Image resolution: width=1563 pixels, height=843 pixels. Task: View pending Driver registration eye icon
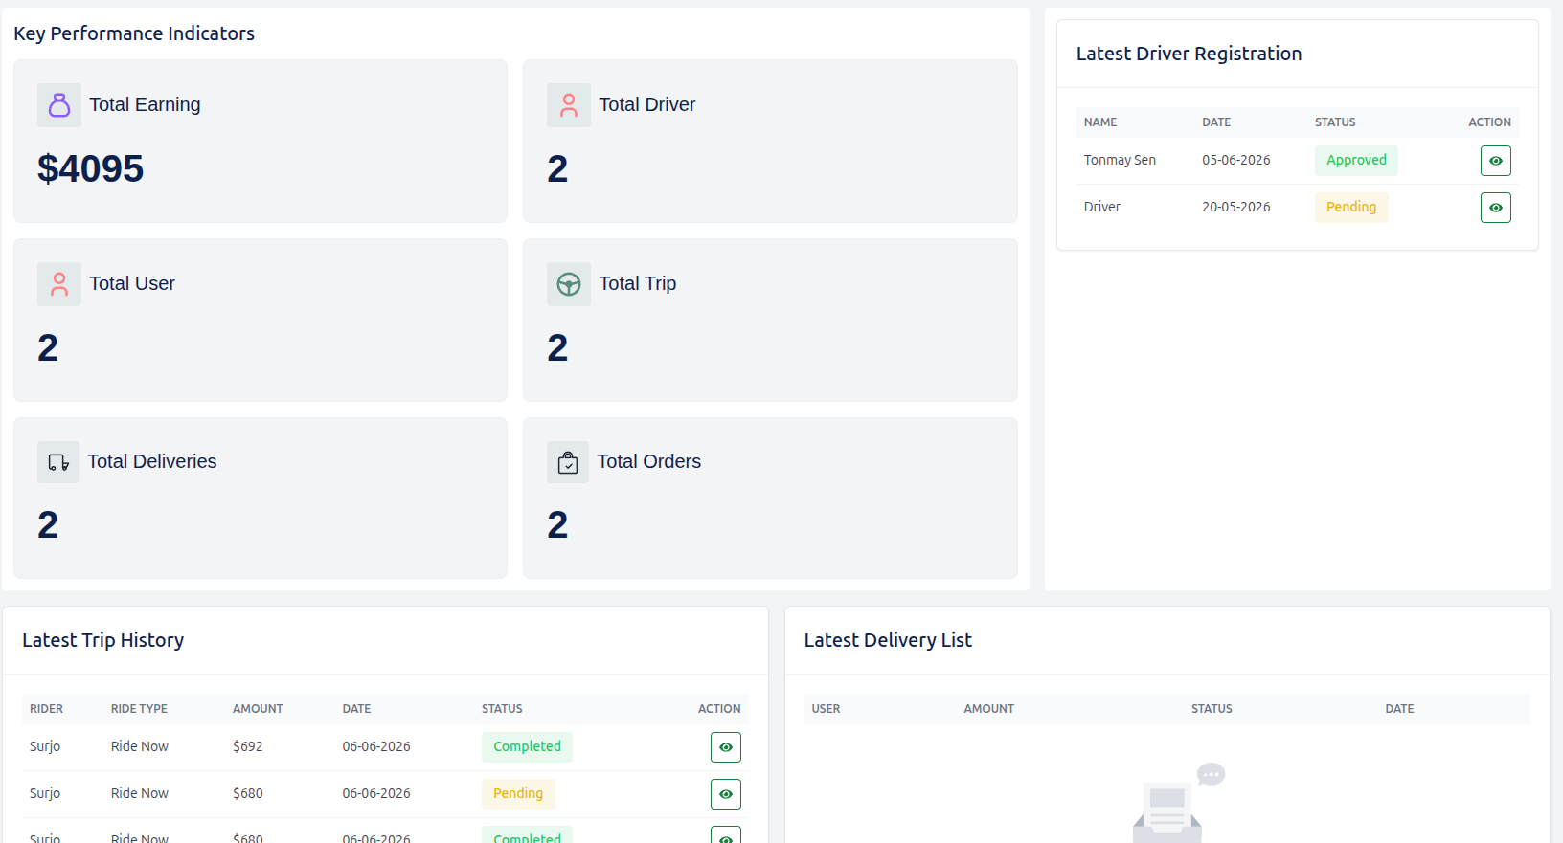coord(1495,208)
